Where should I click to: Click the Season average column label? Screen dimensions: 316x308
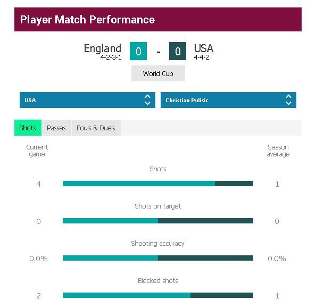tap(278, 151)
